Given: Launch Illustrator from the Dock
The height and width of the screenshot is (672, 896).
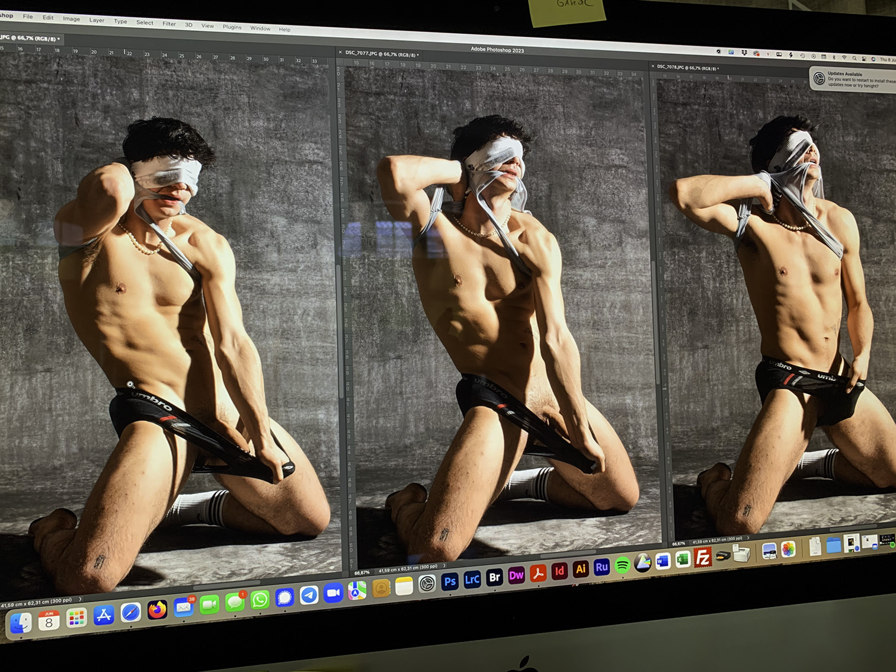Looking at the screenshot, I should (x=581, y=569).
